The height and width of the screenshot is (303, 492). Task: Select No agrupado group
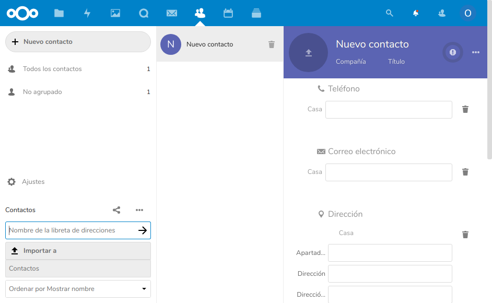point(42,92)
